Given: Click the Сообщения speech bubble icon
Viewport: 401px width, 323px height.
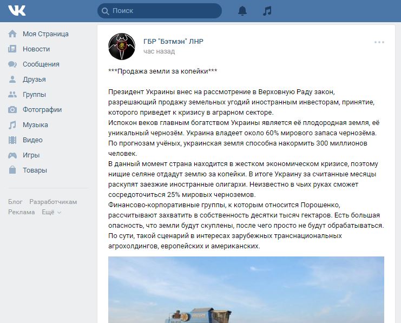Looking at the screenshot, I should click(x=12, y=64).
